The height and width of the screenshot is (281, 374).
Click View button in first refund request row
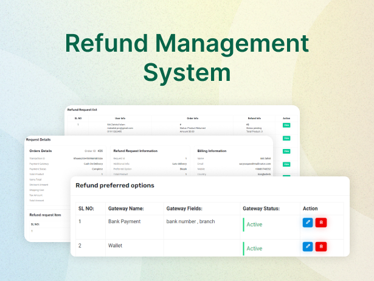coord(286,125)
